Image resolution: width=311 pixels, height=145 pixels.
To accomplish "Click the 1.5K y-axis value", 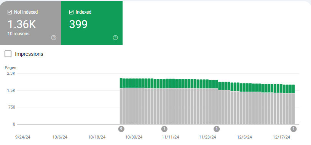I will [11, 91].
